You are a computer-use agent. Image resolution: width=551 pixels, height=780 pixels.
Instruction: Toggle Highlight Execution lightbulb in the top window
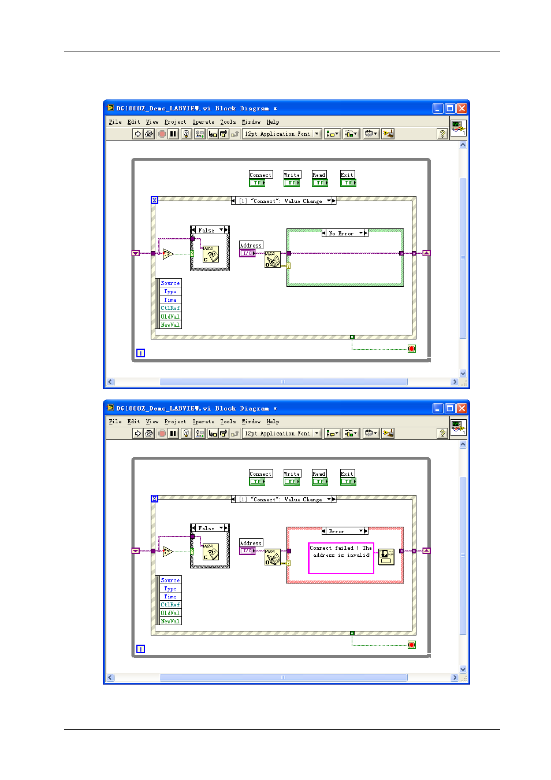[187, 134]
